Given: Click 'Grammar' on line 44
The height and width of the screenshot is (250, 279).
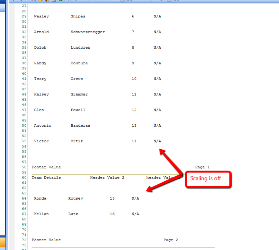Looking at the screenshot, I should tap(79, 94).
